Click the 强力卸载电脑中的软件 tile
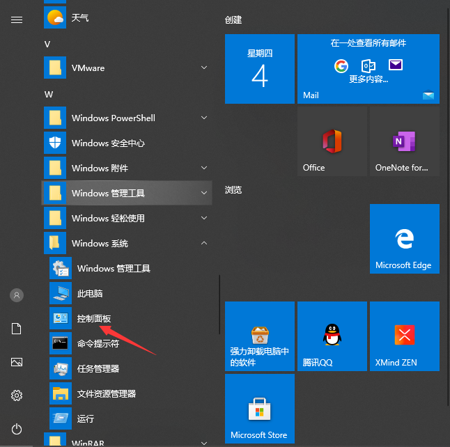This screenshot has width=450, height=447. tap(259, 336)
